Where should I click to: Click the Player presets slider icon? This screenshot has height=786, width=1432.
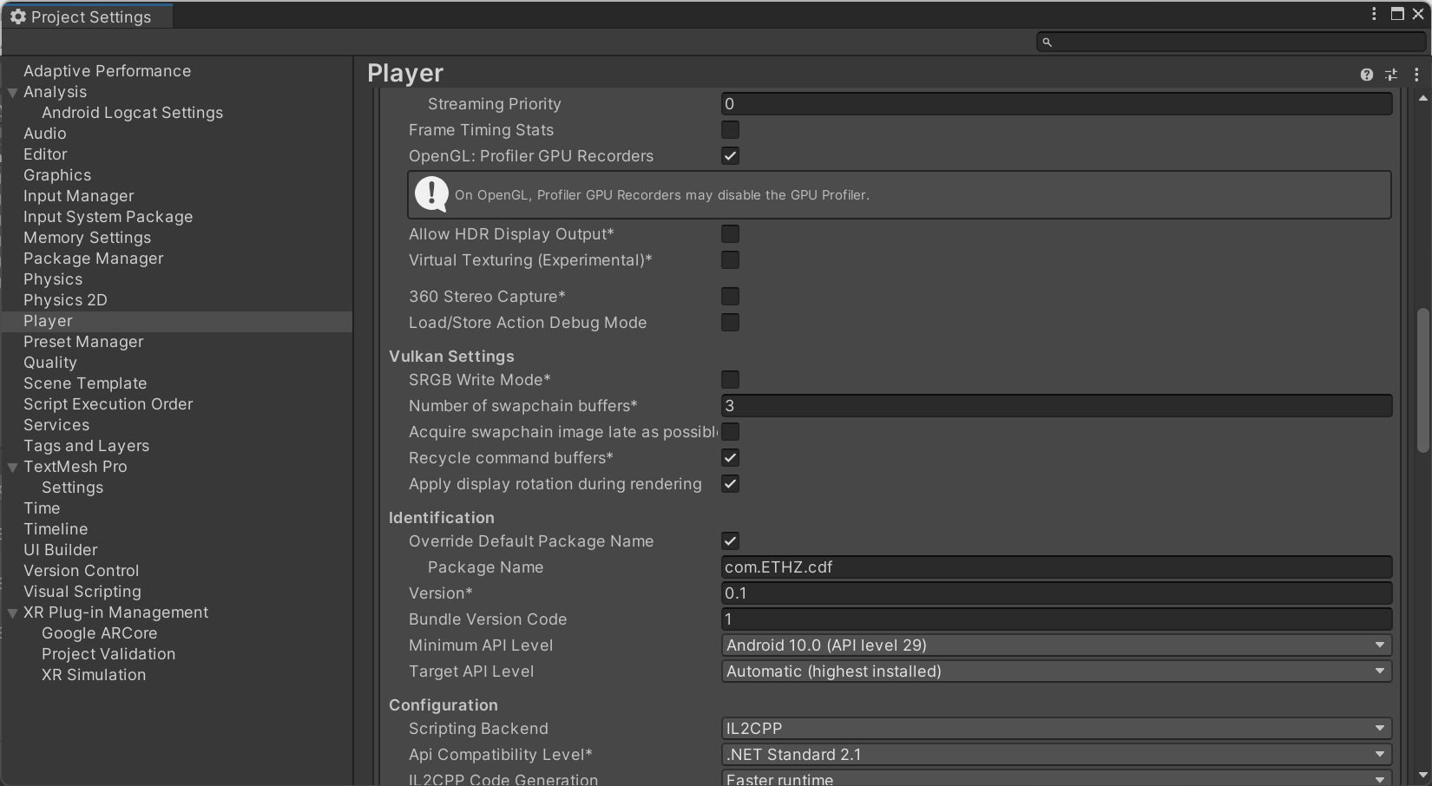click(1391, 75)
